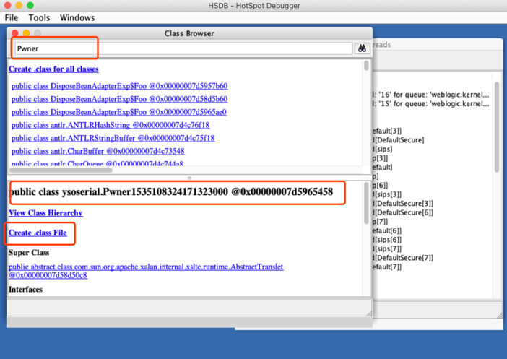
Task: Click the split pane divider handle dot
Action: pyautogui.click(x=189, y=178)
